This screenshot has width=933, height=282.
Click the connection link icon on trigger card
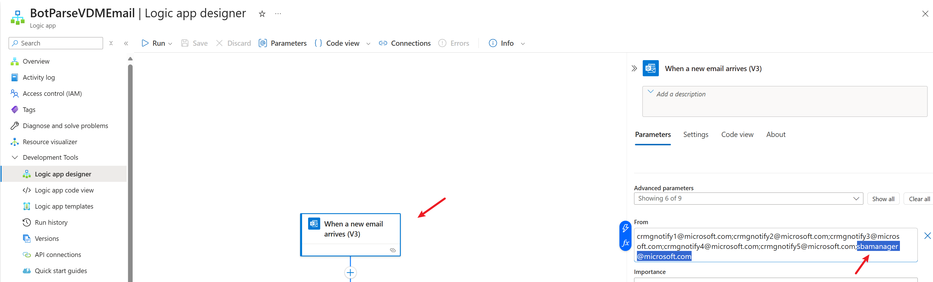(x=393, y=250)
